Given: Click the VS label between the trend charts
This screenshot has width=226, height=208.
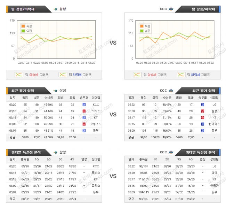Looking at the screenshot, I should [x=113, y=43].
